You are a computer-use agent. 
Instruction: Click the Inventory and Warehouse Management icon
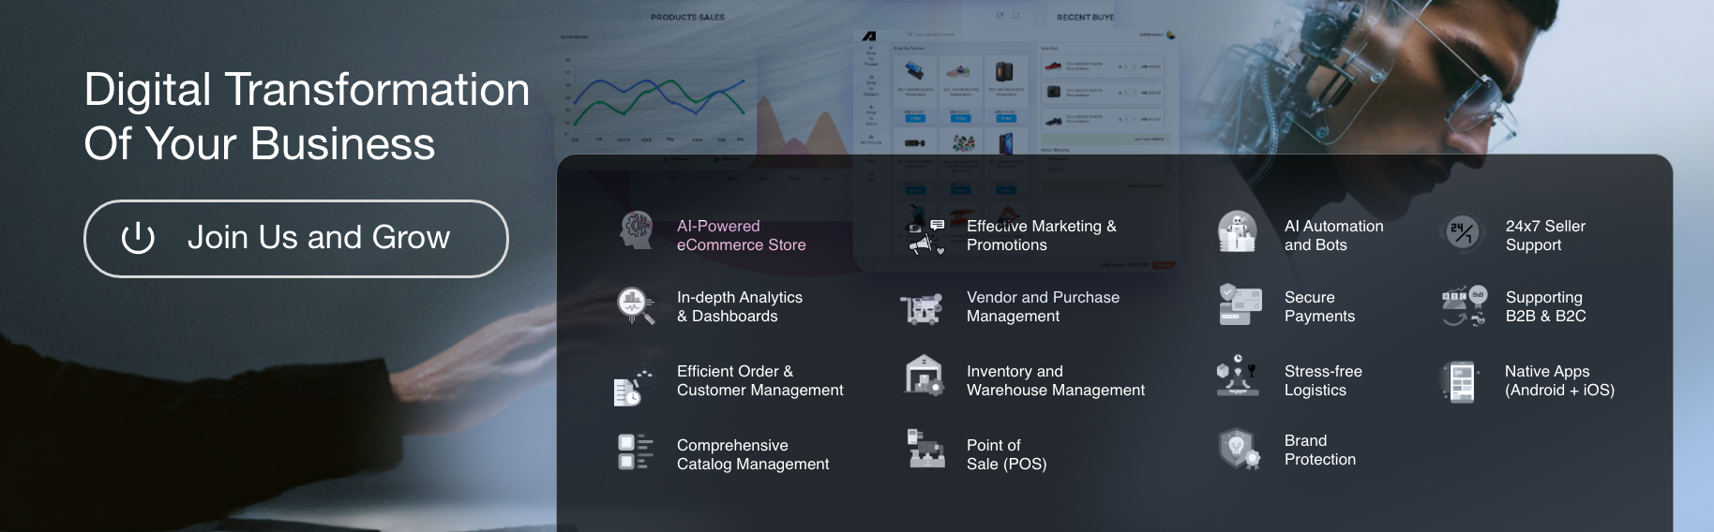point(924,376)
